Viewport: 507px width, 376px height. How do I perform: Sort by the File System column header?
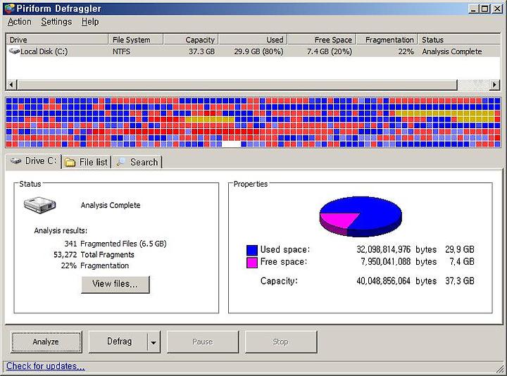click(136, 39)
